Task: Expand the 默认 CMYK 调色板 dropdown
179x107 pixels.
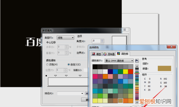Action: [119, 61]
